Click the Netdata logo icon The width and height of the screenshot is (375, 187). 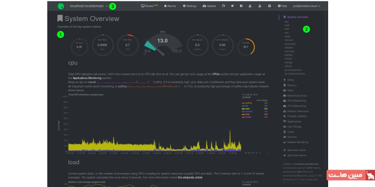[61, 6]
